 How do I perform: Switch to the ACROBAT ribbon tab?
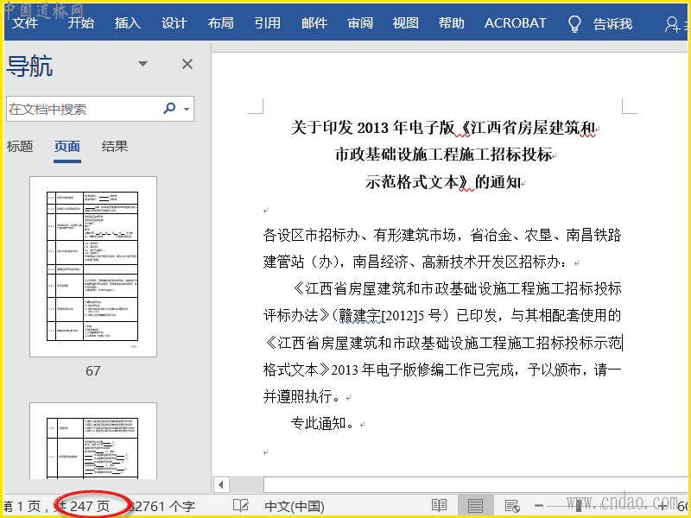515,23
